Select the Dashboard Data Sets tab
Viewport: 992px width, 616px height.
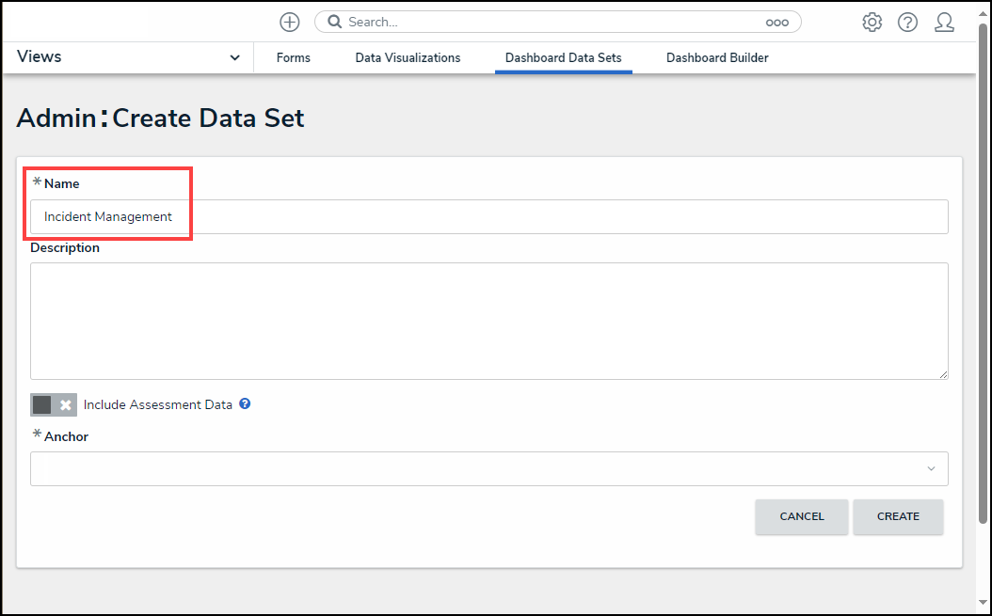coord(563,58)
